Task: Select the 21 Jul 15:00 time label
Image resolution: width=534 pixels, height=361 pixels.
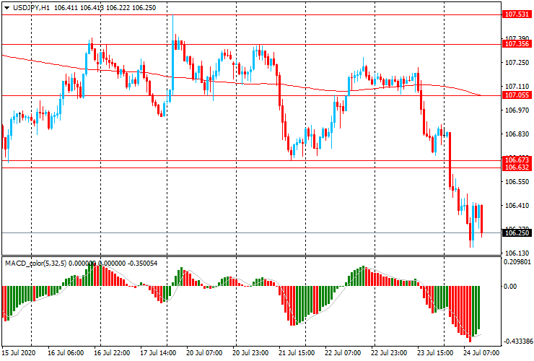Action: [x=297, y=352]
